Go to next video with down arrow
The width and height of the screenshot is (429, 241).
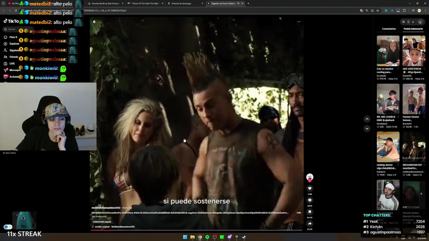click(x=367, y=129)
